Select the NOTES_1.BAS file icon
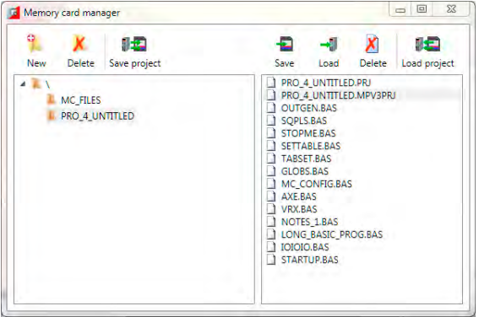The image size is (479, 317). click(271, 222)
